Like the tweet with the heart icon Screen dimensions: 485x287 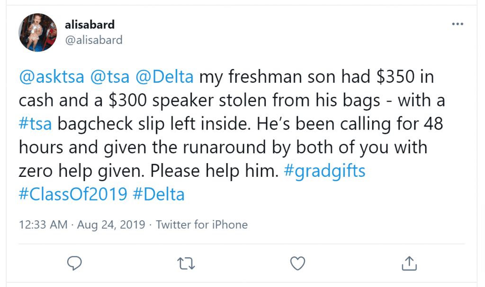297,263
